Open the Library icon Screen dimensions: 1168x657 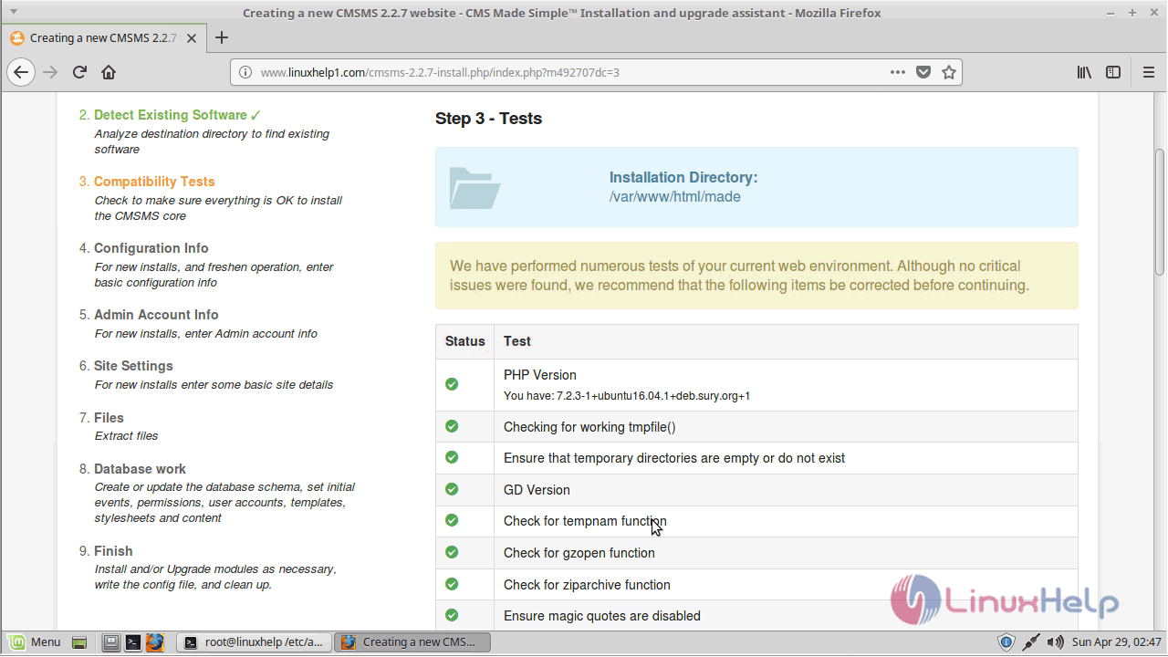click(1084, 72)
